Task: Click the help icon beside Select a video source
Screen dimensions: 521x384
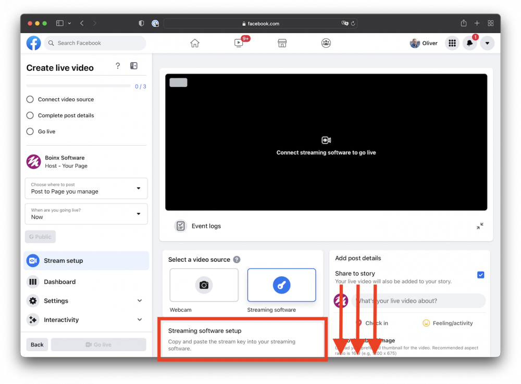Action: coord(237,260)
